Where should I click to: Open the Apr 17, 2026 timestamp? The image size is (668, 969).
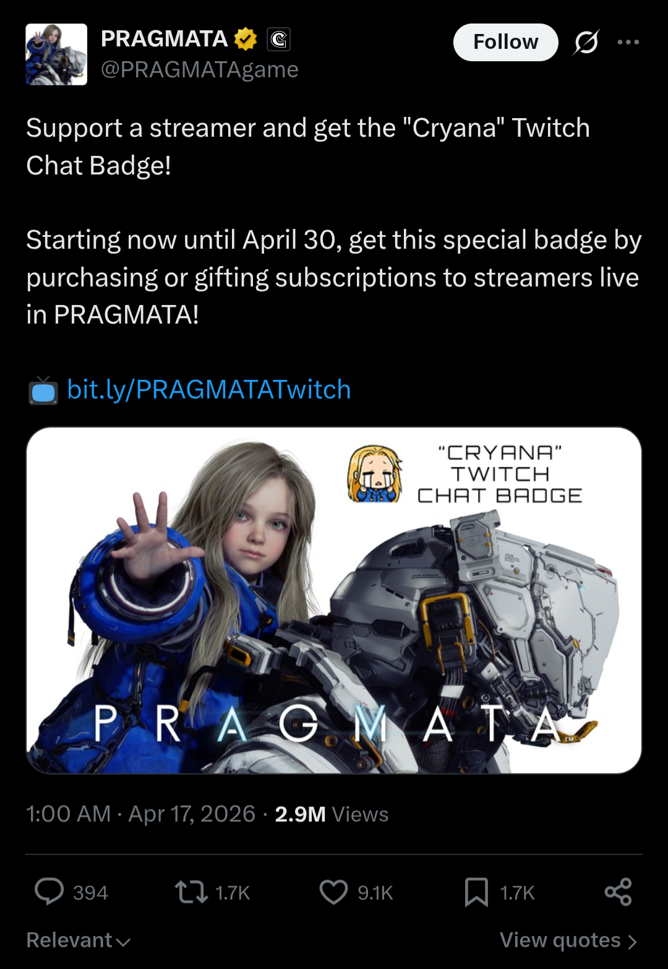point(192,814)
